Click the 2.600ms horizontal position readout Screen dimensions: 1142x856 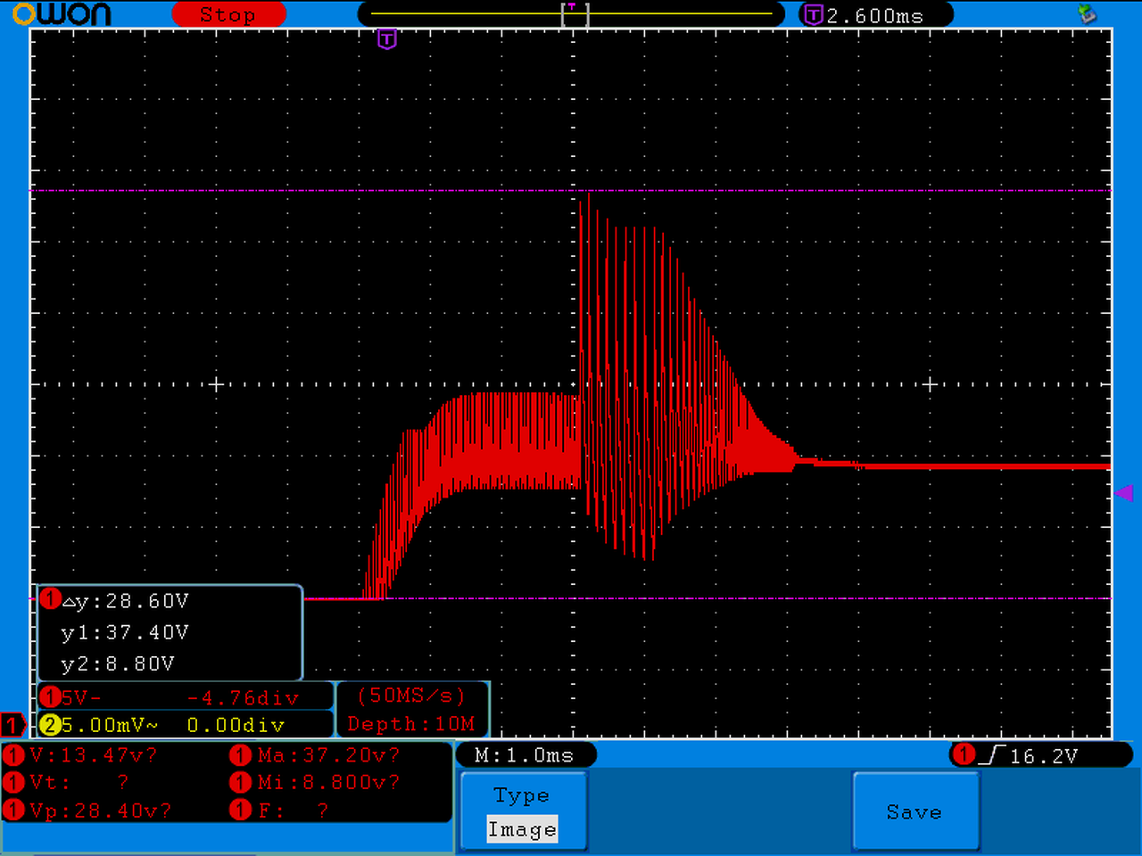(874, 15)
